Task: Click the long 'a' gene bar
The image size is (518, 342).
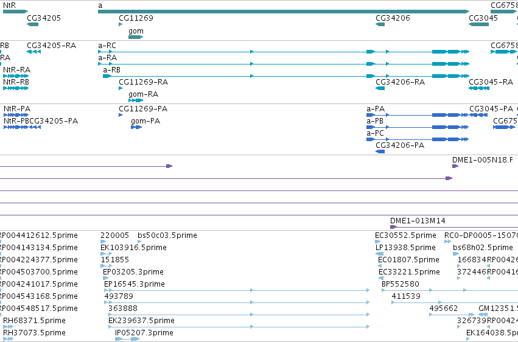Action: coord(284,12)
